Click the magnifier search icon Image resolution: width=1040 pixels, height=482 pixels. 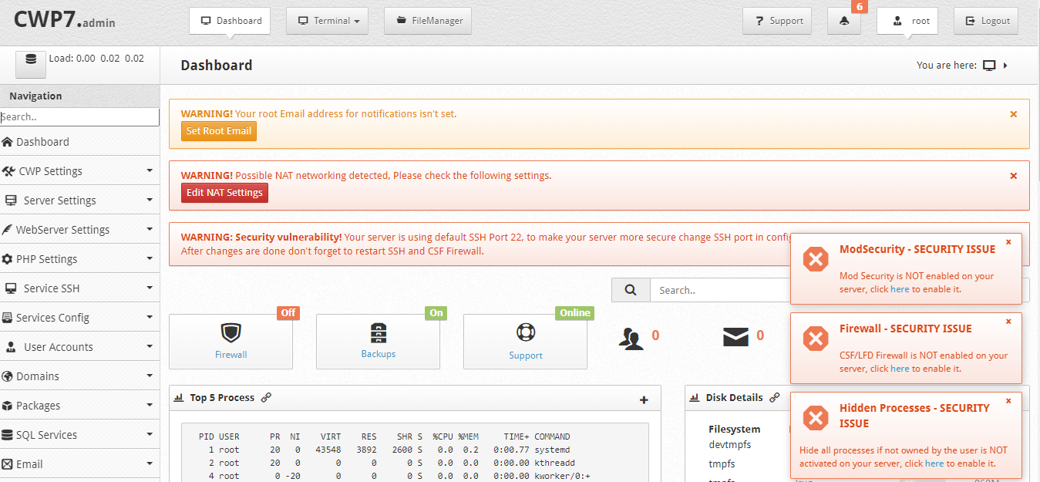click(631, 290)
